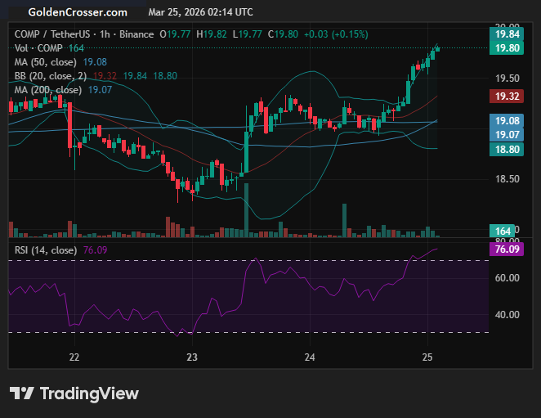Click the 19.50 price axis tick

click(507, 79)
